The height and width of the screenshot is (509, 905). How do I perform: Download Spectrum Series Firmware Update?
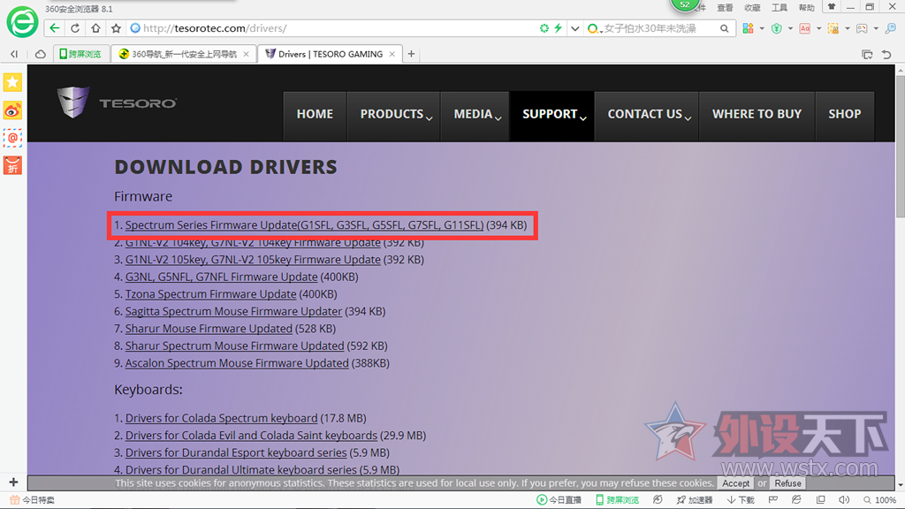[x=304, y=225]
